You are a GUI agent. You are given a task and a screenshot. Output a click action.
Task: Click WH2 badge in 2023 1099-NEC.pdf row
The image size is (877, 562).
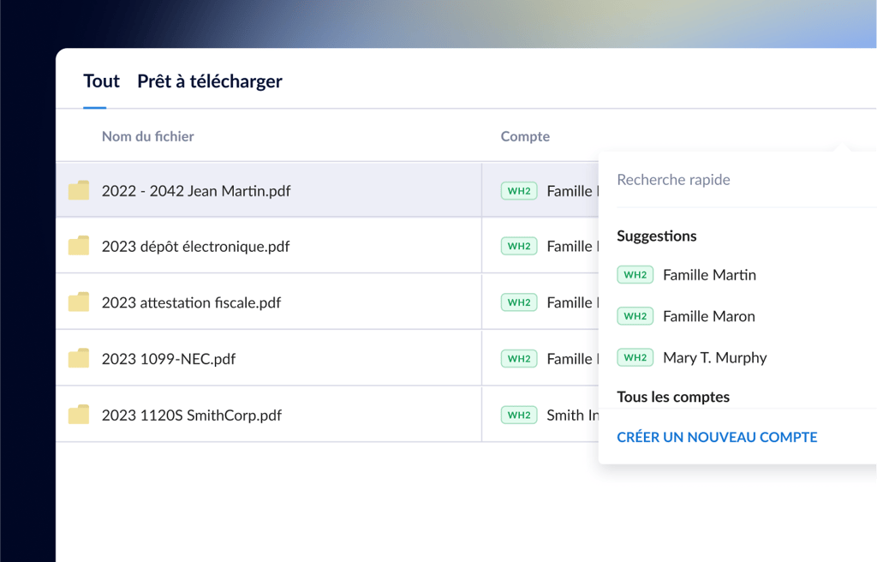519,359
